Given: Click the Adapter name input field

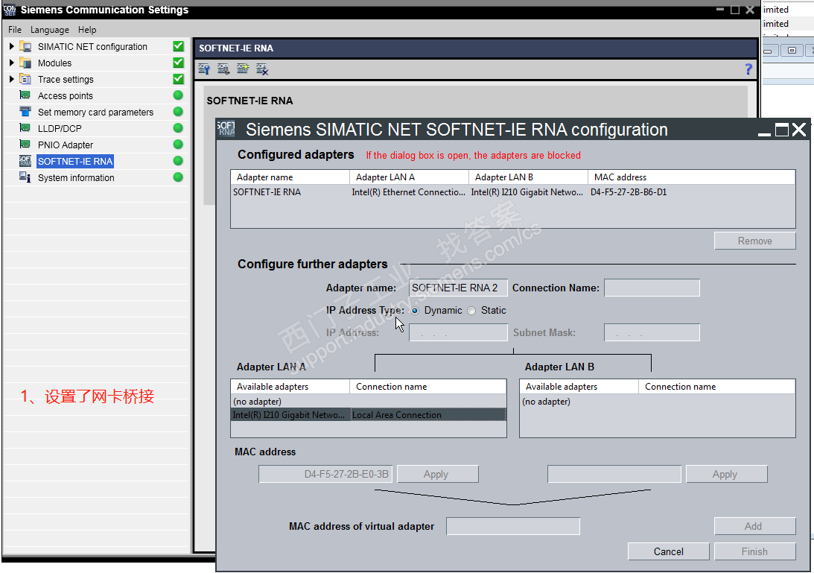Looking at the screenshot, I should pos(458,288).
